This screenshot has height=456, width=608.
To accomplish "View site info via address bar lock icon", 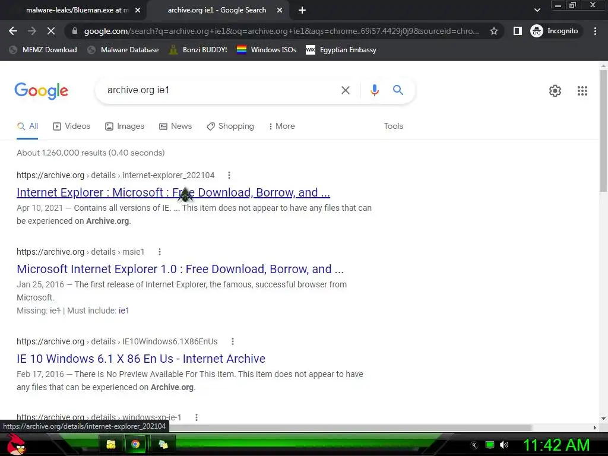I will 74,31.
